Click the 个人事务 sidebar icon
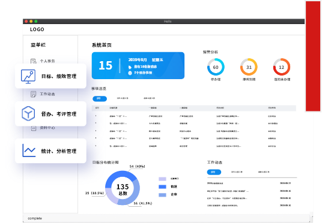322x223 pixels. (33, 61)
